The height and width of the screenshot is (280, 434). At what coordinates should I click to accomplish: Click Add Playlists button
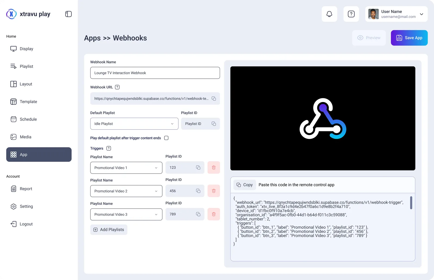109,230
